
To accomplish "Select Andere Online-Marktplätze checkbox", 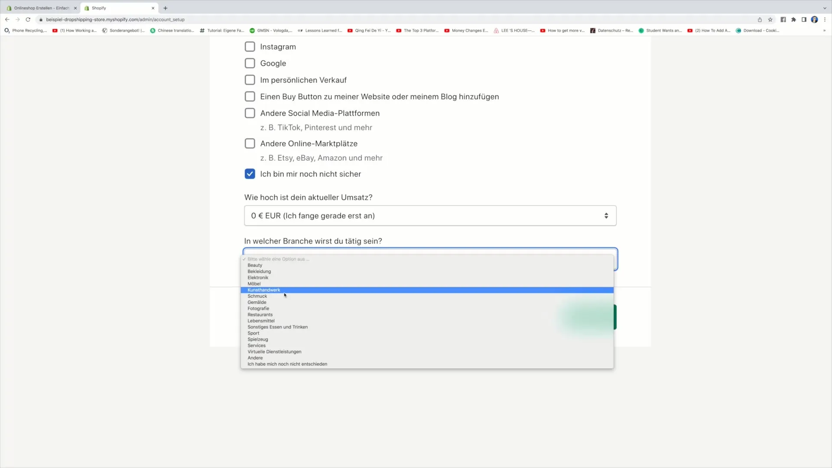I will coord(250,143).
